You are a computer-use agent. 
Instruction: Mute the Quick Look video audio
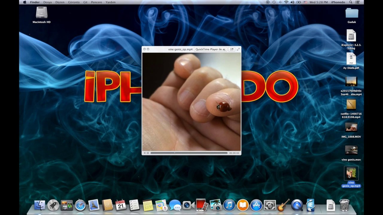144,153
